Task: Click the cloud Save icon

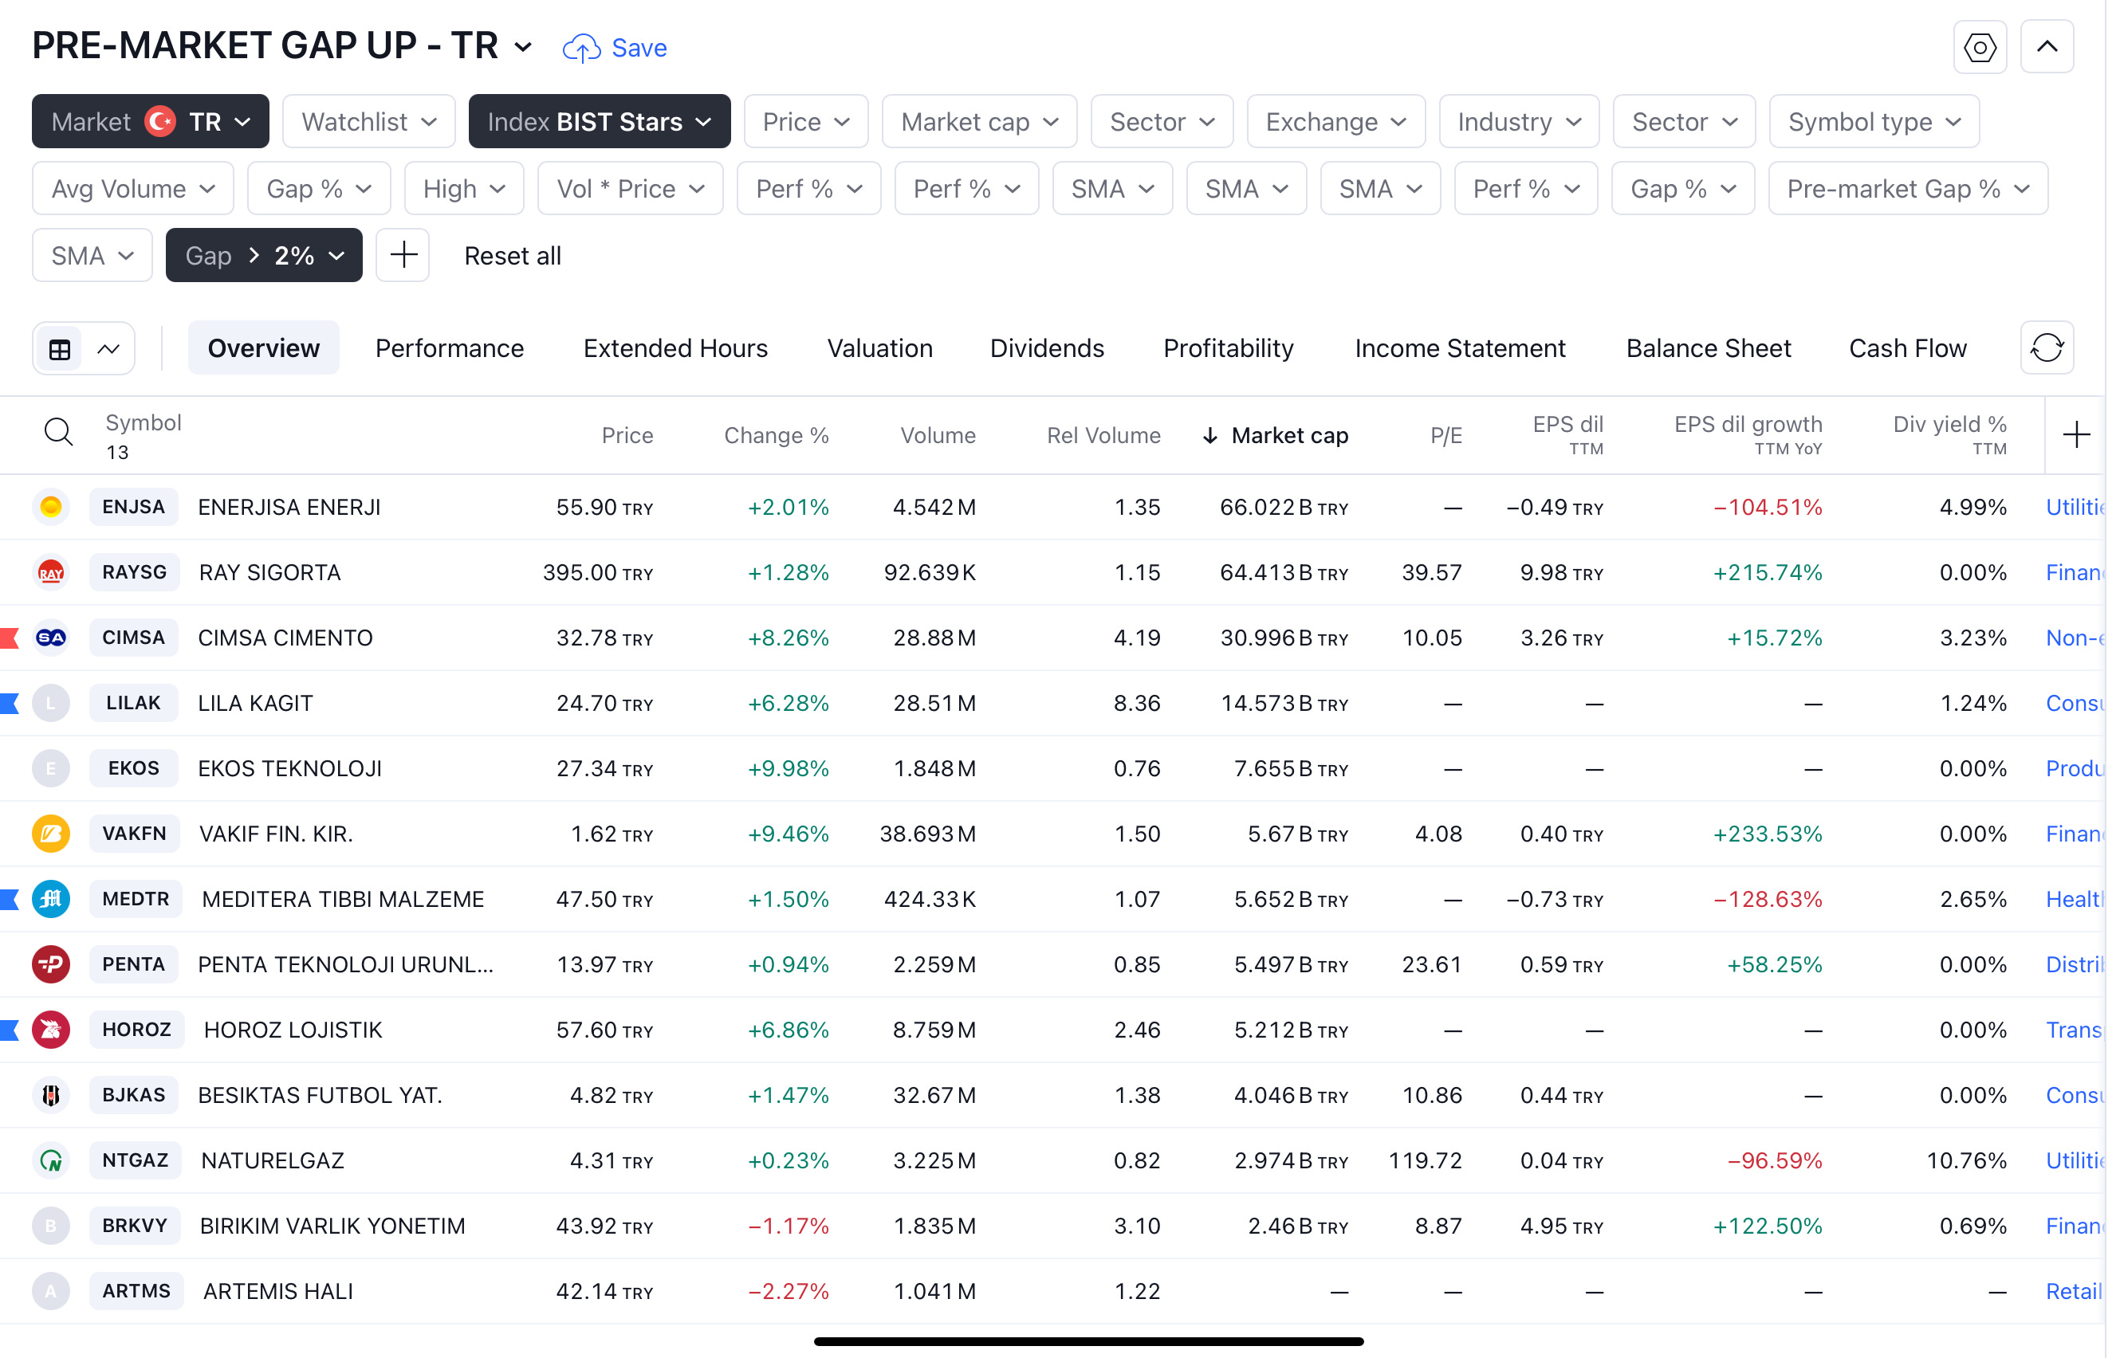Action: pyautogui.click(x=583, y=48)
